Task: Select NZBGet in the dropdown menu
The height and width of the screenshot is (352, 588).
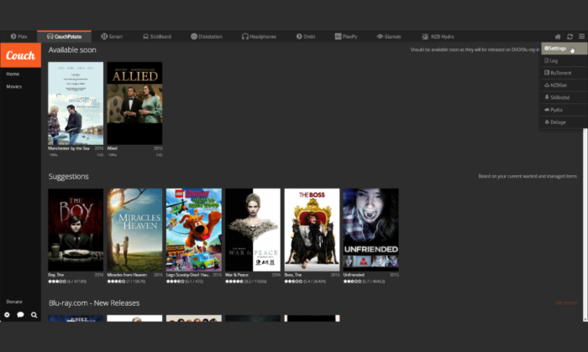Action: [564, 85]
